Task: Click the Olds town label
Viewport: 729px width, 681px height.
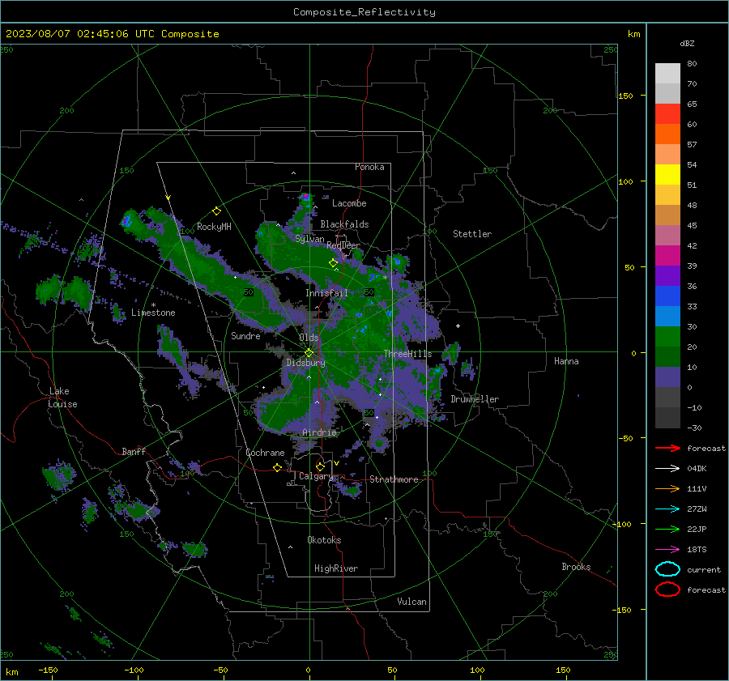Action: (309, 337)
